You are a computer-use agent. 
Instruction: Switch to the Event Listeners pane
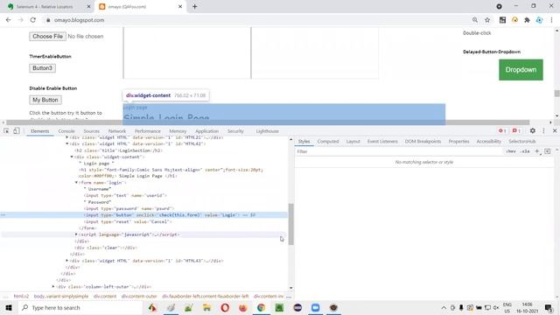tap(382, 142)
